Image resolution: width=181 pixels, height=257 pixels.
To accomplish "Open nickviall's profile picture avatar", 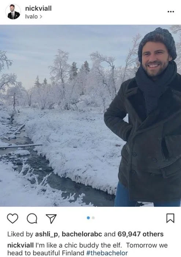I will click(x=14, y=12).
